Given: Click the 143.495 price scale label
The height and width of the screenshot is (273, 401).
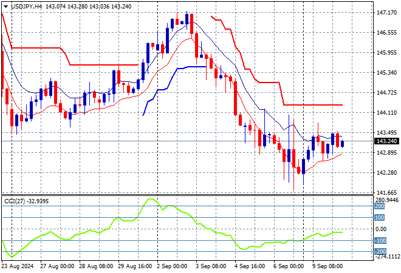Looking at the screenshot, I should pos(387,132).
